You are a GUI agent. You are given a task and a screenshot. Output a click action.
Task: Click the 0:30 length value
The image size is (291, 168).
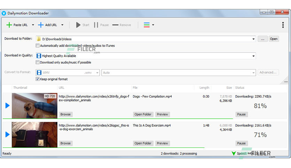click(206, 96)
